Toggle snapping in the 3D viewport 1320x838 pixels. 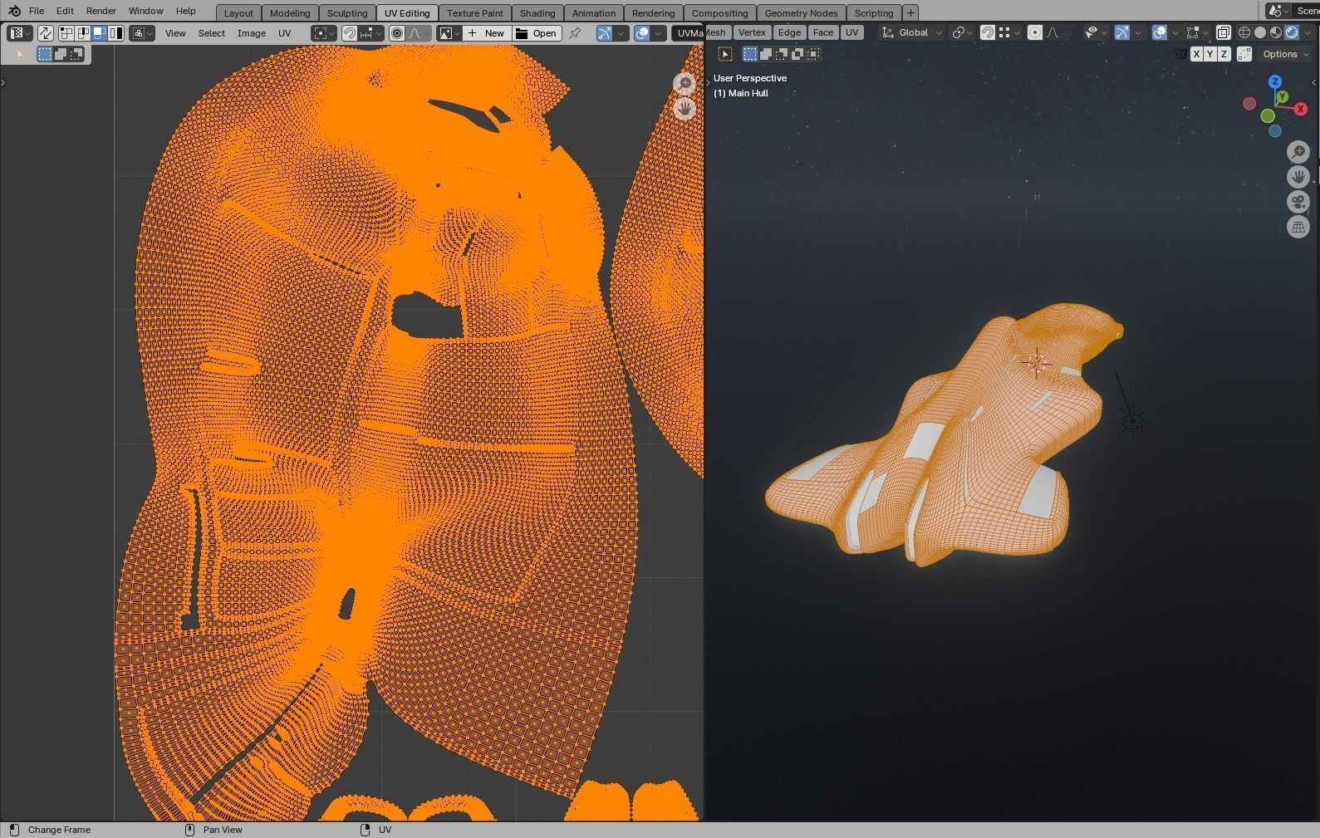coord(987,32)
